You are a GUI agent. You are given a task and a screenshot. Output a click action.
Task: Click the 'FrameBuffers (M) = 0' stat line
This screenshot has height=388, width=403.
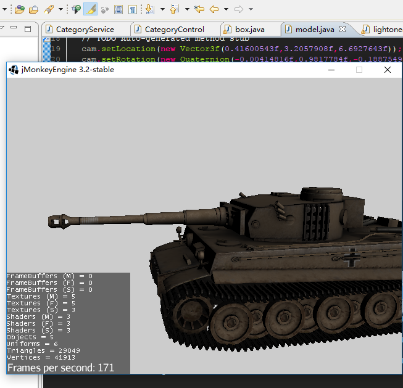(x=49, y=276)
